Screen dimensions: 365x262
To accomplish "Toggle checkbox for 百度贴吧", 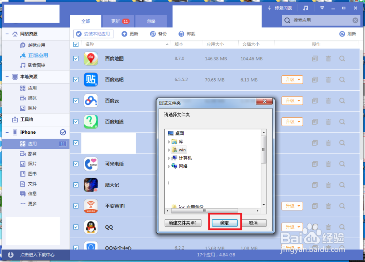I will click(76, 80).
